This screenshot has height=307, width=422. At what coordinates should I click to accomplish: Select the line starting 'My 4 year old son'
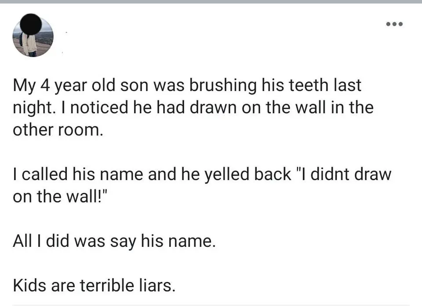pos(187,86)
